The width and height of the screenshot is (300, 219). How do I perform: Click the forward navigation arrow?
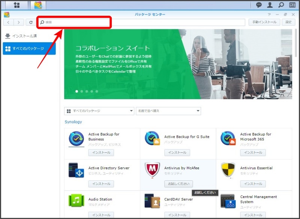tap(18, 22)
